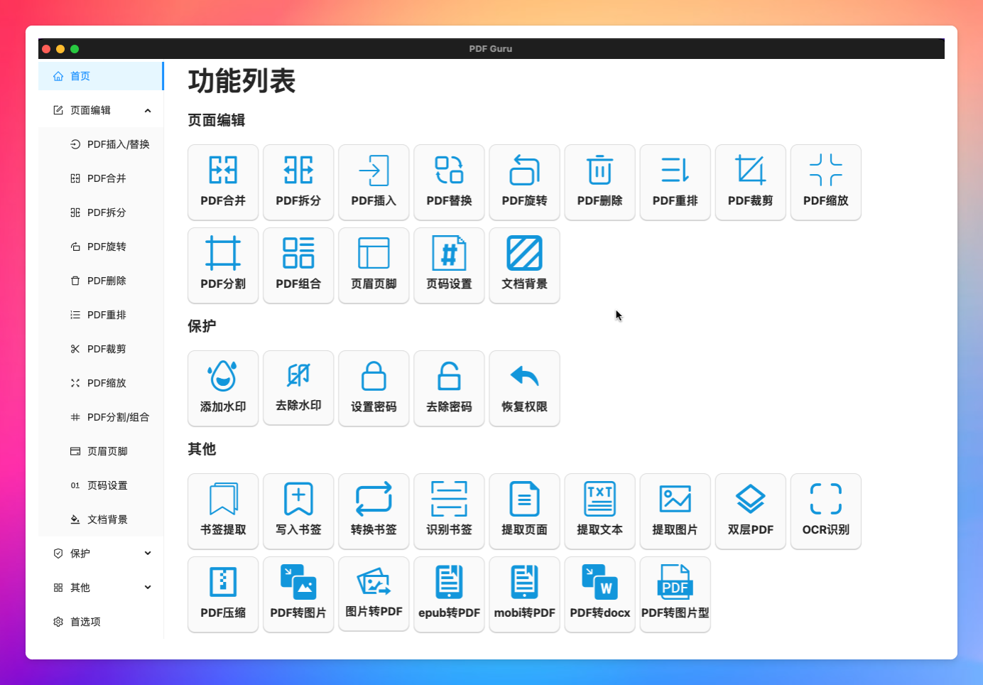The width and height of the screenshot is (983, 685).
Task: Select the 双层PDF layers card
Action: [750, 512]
